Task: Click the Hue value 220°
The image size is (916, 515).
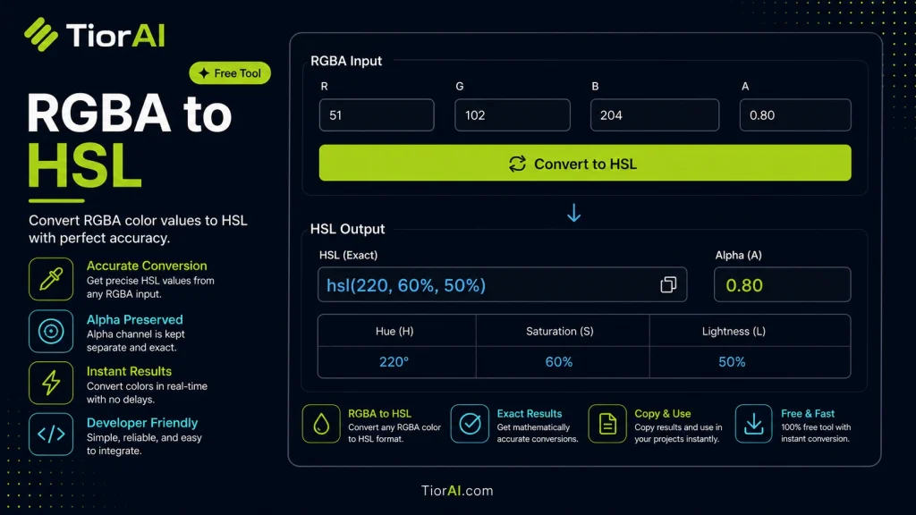Action: (394, 362)
